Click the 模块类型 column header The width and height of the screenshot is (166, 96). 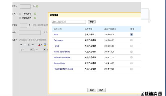pyautogui.click(x=88, y=29)
